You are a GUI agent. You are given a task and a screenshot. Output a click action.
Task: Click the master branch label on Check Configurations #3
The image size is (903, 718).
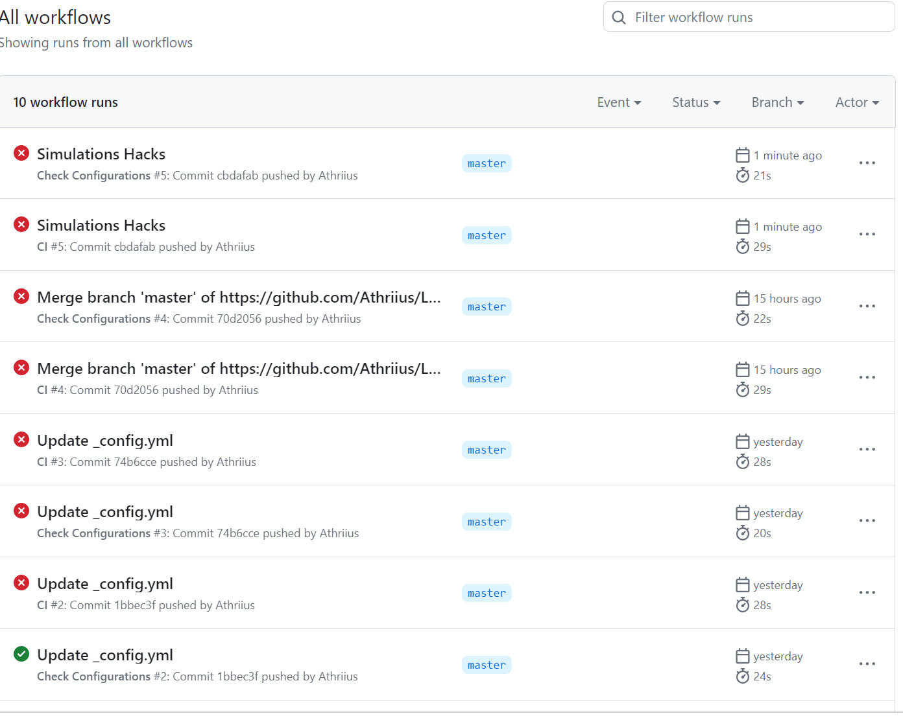[487, 522]
